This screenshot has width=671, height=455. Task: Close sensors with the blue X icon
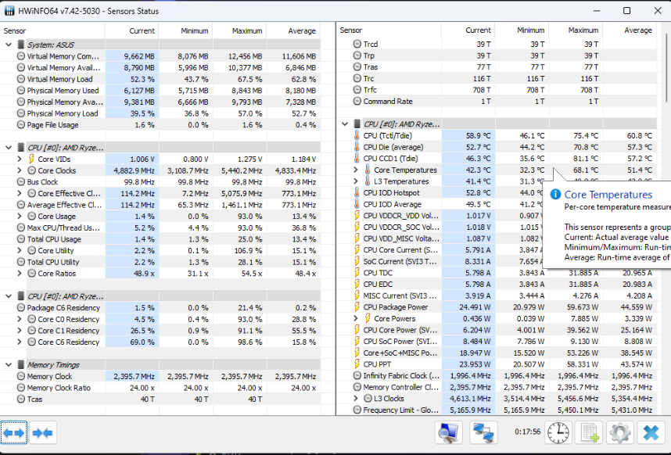tap(651, 432)
